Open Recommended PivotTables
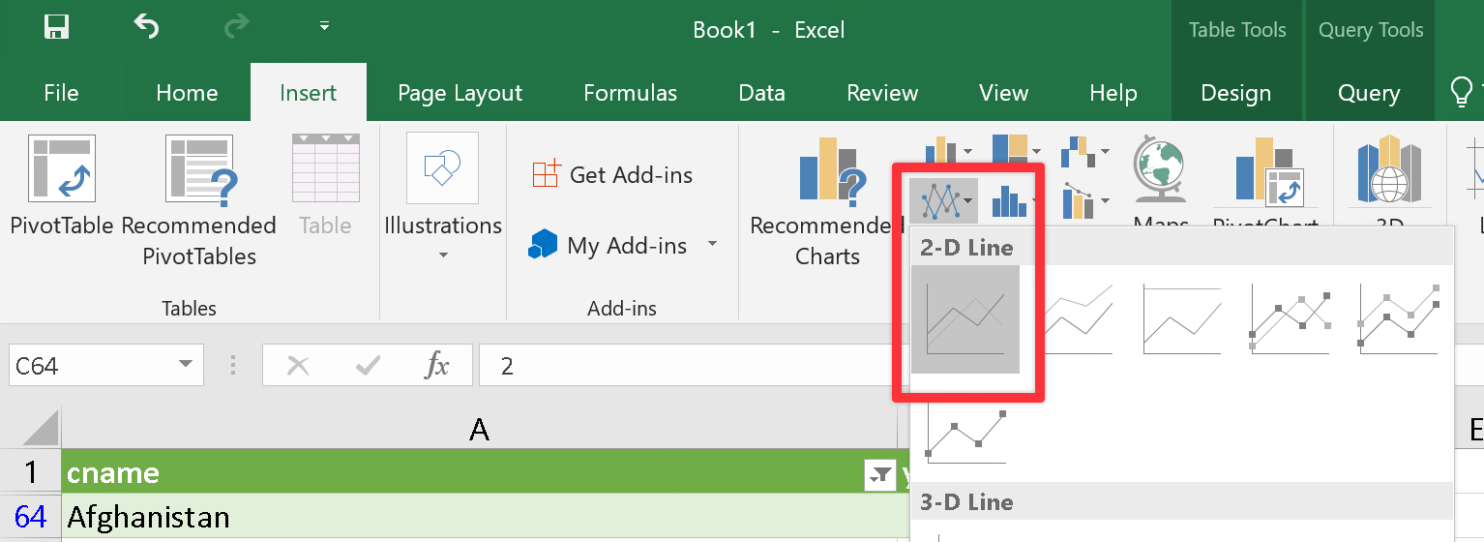This screenshot has height=542, width=1484. coord(199,201)
